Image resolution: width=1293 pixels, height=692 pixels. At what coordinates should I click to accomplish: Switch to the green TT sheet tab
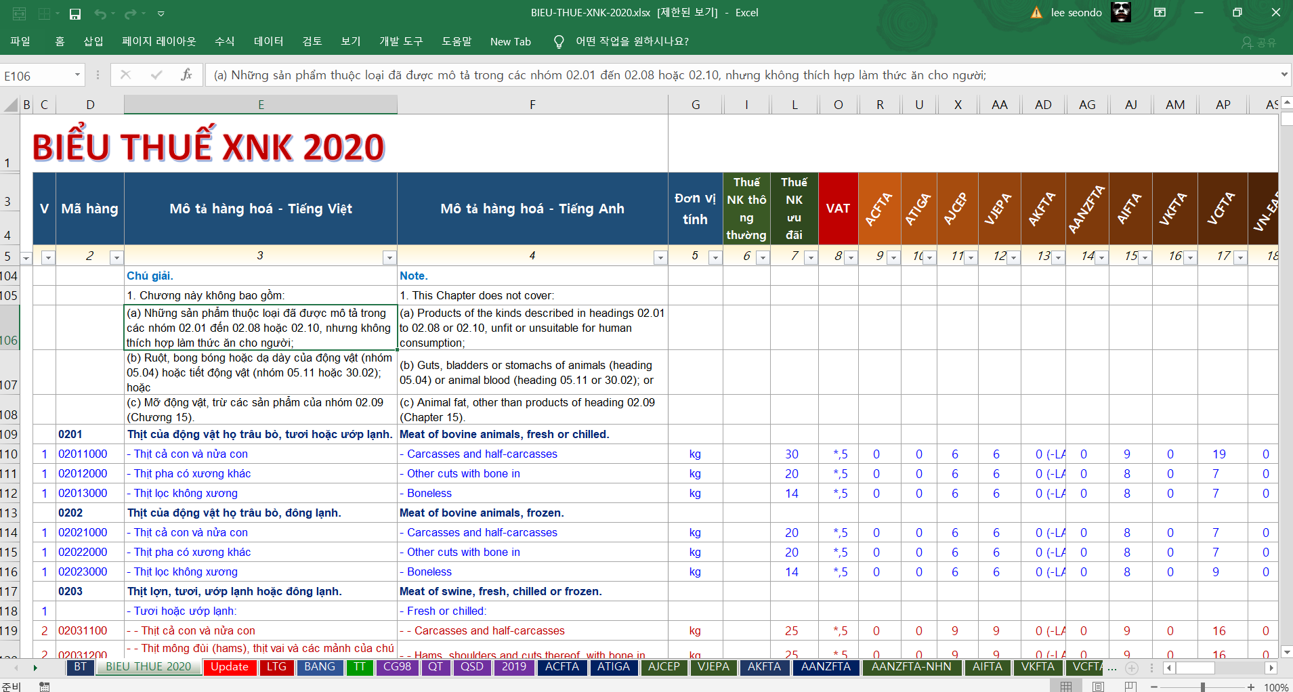[x=360, y=667]
